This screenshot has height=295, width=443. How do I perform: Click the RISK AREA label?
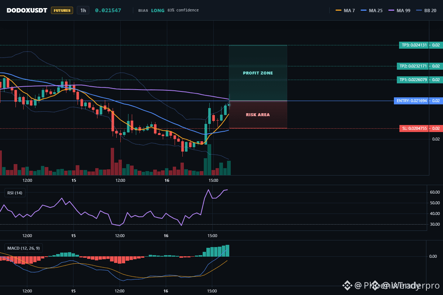258,115
